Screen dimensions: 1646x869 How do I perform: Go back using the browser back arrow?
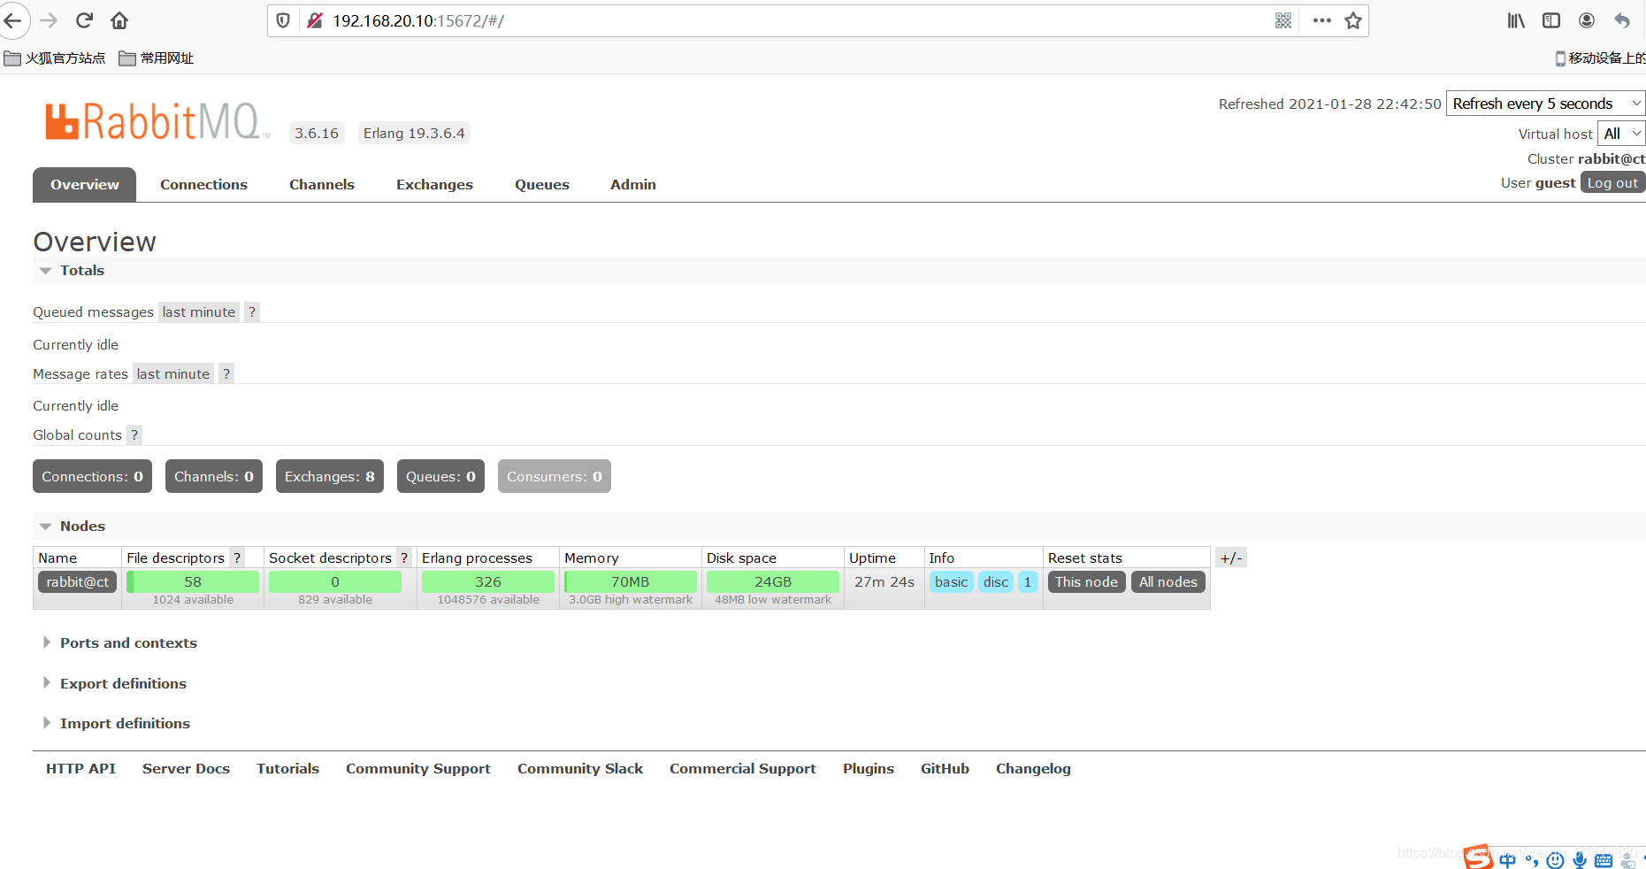[12, 20]
